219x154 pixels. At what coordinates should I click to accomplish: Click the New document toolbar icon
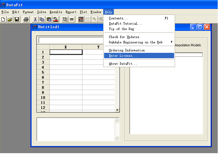pyautogui.click(x=3, y=20)
